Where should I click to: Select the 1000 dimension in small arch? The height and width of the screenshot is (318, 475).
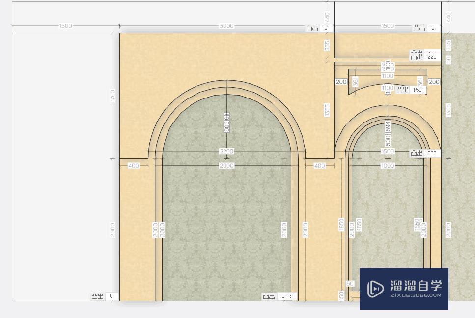pyautogui.click(x=388, y=166)
